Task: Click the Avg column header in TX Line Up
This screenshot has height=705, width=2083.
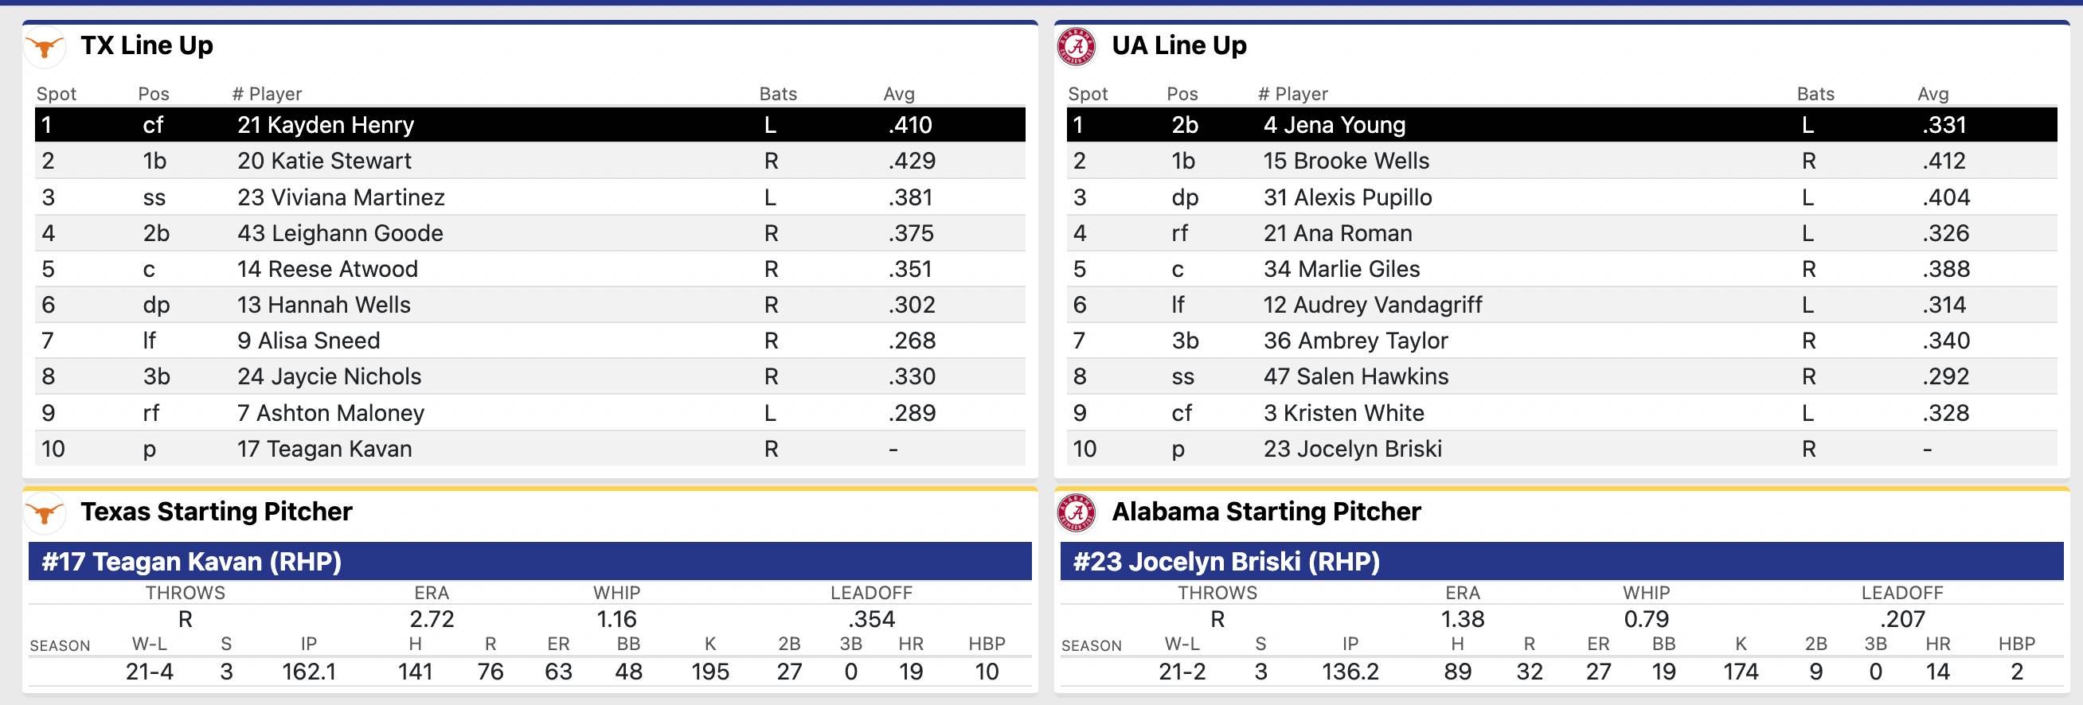Action: pos(898,94)
